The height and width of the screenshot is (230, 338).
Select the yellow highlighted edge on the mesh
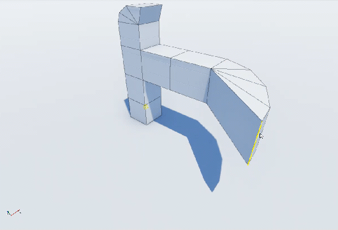pos(254,143)
